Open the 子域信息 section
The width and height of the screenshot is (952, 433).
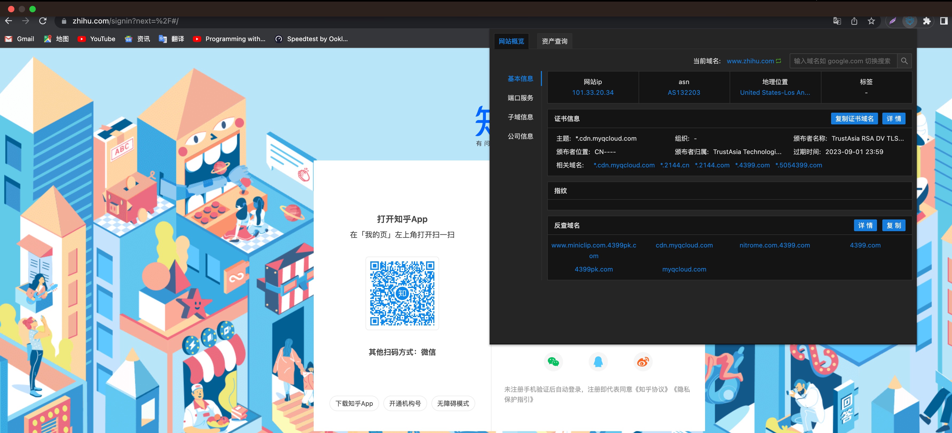(520, 117)
